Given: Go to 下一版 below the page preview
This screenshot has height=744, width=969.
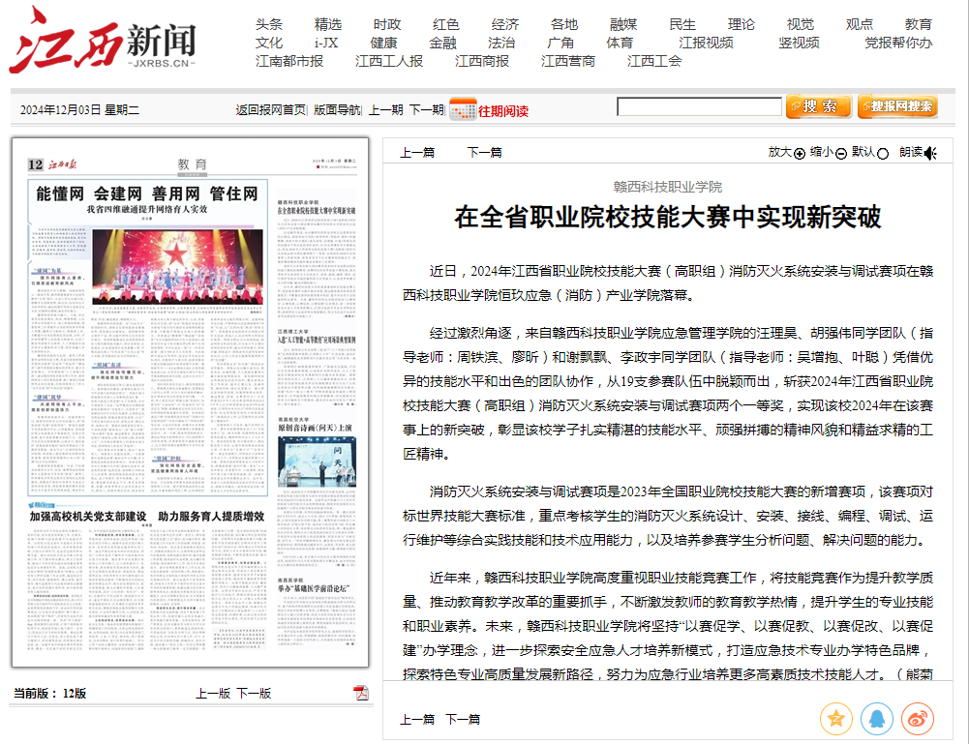Looking at the screenshot, I should [254, 694].
